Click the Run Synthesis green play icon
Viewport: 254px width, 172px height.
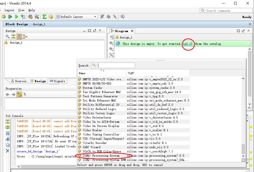tap(16, 17)
